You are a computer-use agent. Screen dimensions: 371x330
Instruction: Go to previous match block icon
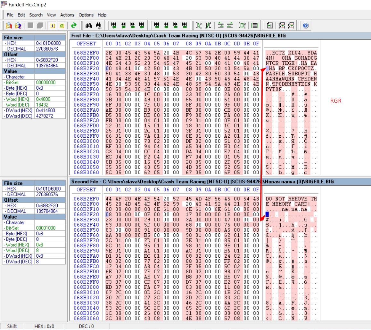(166, 25)
